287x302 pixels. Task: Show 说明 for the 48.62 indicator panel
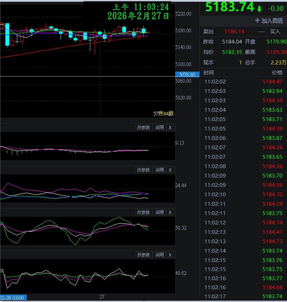coord(160,255)
